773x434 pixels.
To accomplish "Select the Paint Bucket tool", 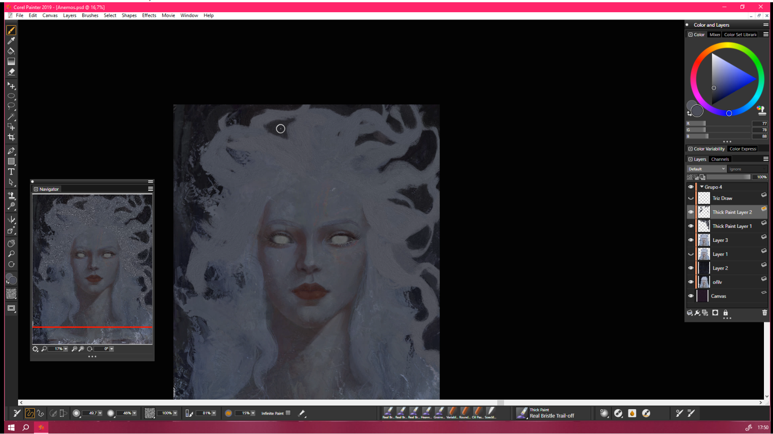I will coord(11,51).
